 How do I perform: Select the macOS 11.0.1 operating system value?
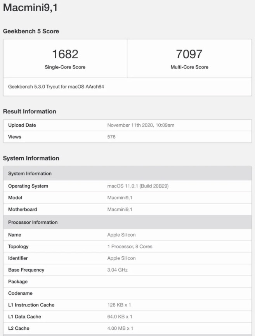pos(138,186)
